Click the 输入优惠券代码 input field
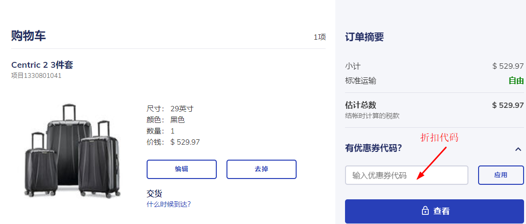Viewport: 526px width, 224px height. tap(406, 175)
